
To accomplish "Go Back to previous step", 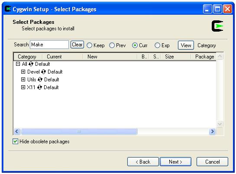I will (143, 162).
